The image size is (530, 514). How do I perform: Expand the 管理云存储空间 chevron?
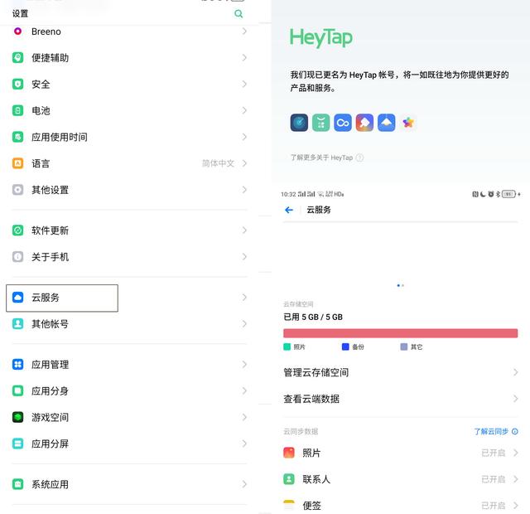[x=515, y=372]
